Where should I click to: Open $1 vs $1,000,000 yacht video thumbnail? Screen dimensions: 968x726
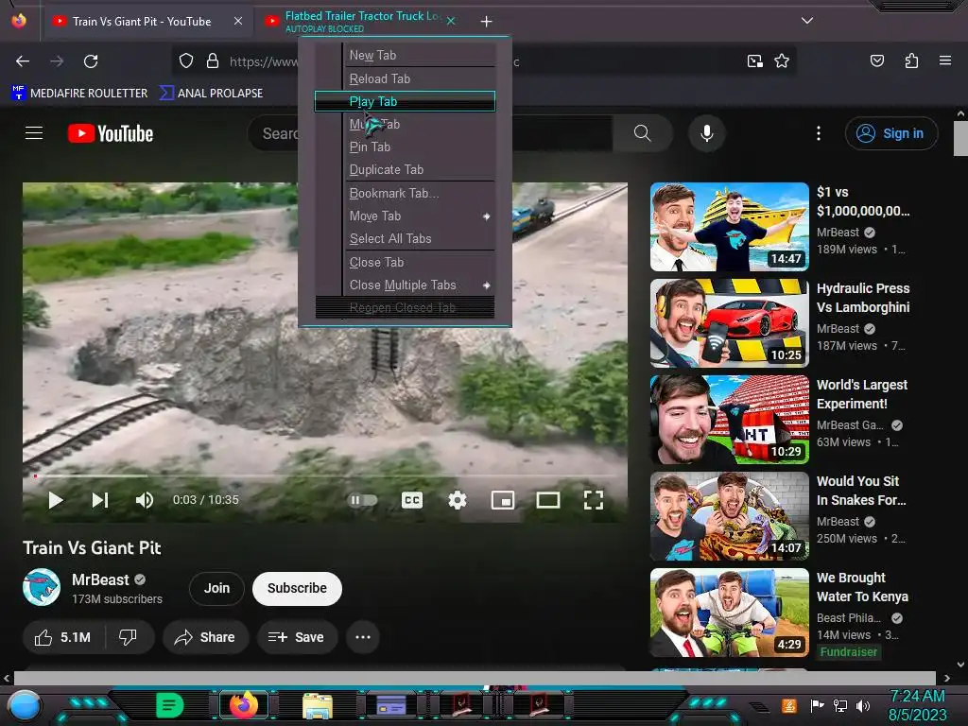coord(729,227)
